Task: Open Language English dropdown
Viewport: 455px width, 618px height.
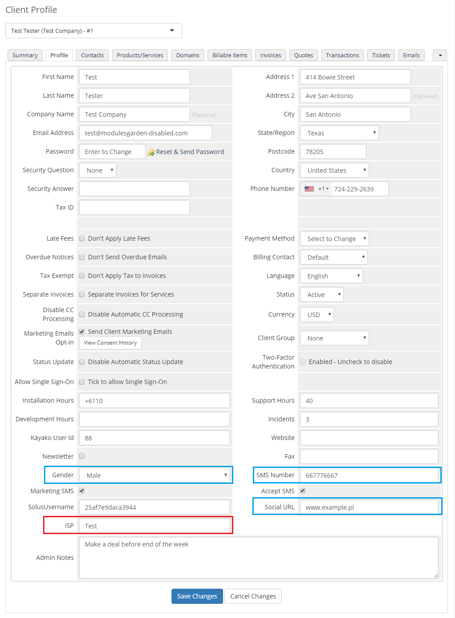Action: click(x=331, y=276)
